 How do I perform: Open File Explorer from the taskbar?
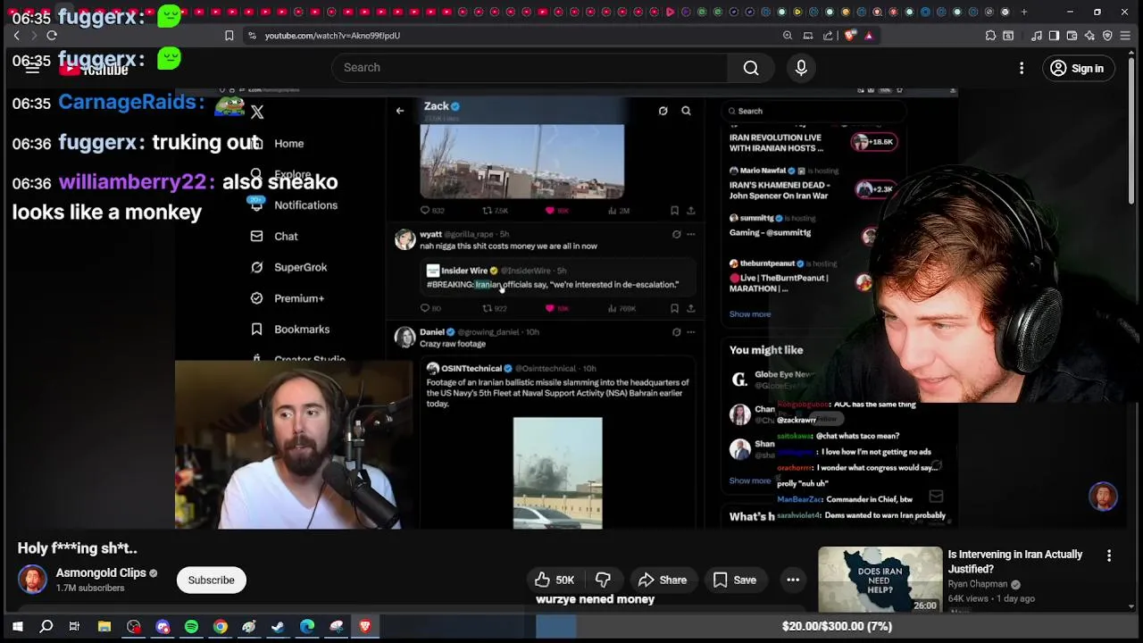pos(104,627)
